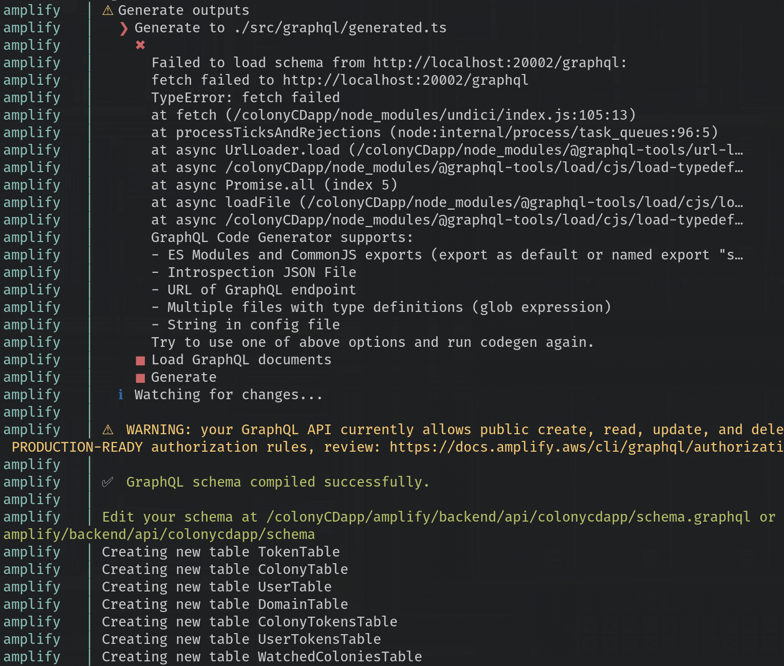Click the red chevron before 'Generate to ./src/graphql/generated.ts'
This screenshot has width=784, height=666.
point(124,28)
